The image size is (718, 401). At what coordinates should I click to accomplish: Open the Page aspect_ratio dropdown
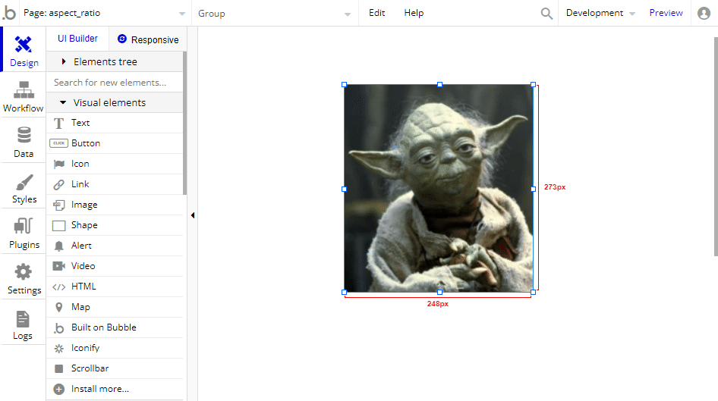pyautogui.click(x=104, y=13)
